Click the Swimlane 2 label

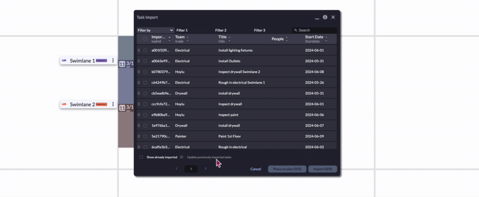[82, 104]
